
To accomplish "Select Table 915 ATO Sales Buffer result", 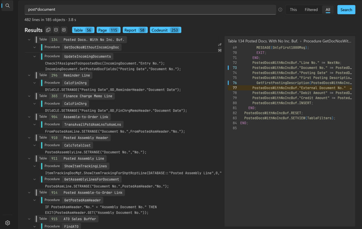I will (67, 219).
